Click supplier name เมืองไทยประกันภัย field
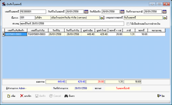Screen dimensions: 172x105 tap(75, 18)
